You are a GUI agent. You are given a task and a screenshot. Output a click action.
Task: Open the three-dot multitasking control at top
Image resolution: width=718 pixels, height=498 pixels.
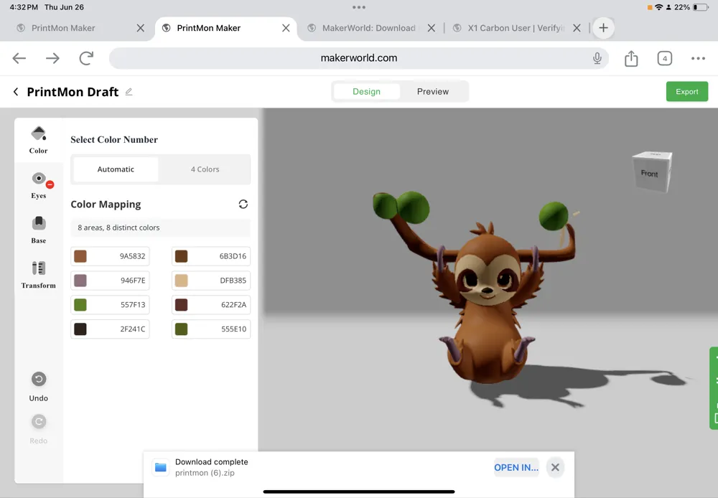click(x=359, y=7)
